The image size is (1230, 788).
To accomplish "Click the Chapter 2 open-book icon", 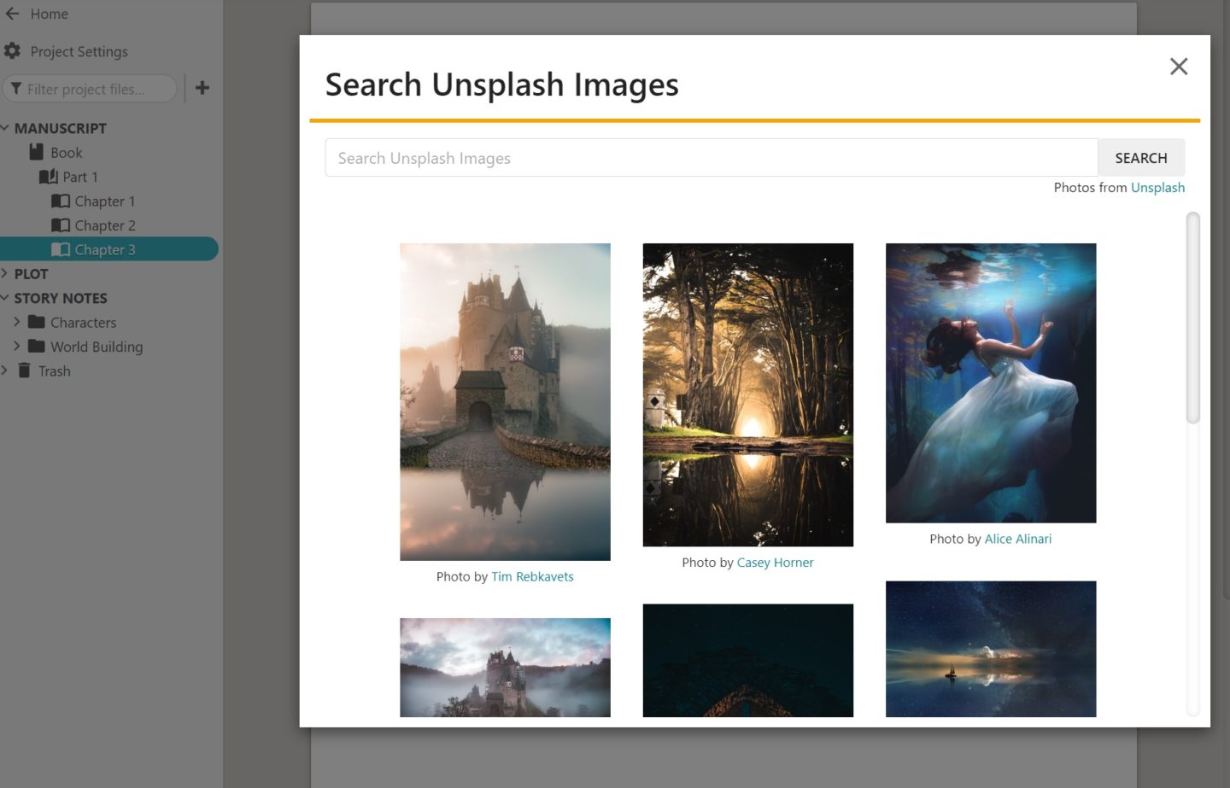I will click(x=61, y=225).
